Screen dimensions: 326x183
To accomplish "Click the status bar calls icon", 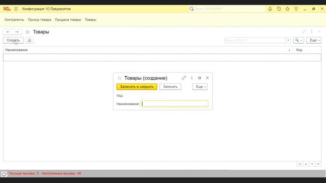I will click(x=4, y=174).
